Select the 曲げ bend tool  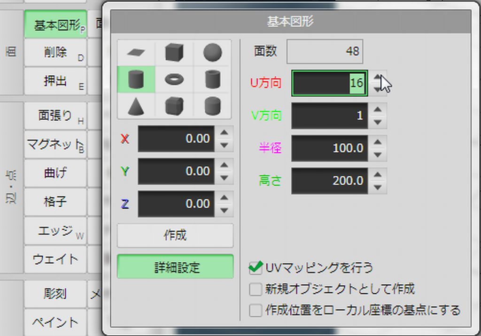pyautogui.click(x=55, y=173)
